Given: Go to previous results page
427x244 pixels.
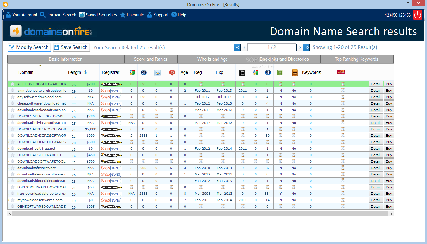Looking at the screenshot, I should [244, 47].
